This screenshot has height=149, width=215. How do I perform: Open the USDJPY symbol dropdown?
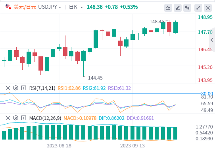pos(50,7)
